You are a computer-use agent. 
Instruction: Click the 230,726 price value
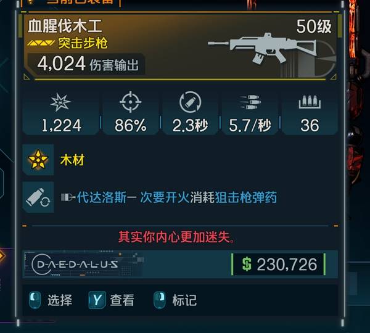point(287,265)
